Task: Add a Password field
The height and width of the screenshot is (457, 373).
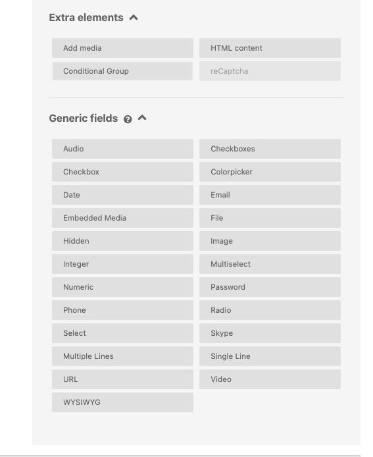Action: point(270,287)
